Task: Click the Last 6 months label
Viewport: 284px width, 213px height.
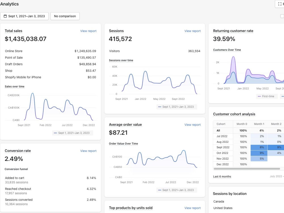Action: click(x=222, y=177)
